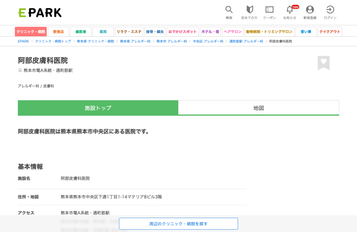Switch to the 施設トップ tab
This screenshot has height=232, width=357.
[98, 108]
